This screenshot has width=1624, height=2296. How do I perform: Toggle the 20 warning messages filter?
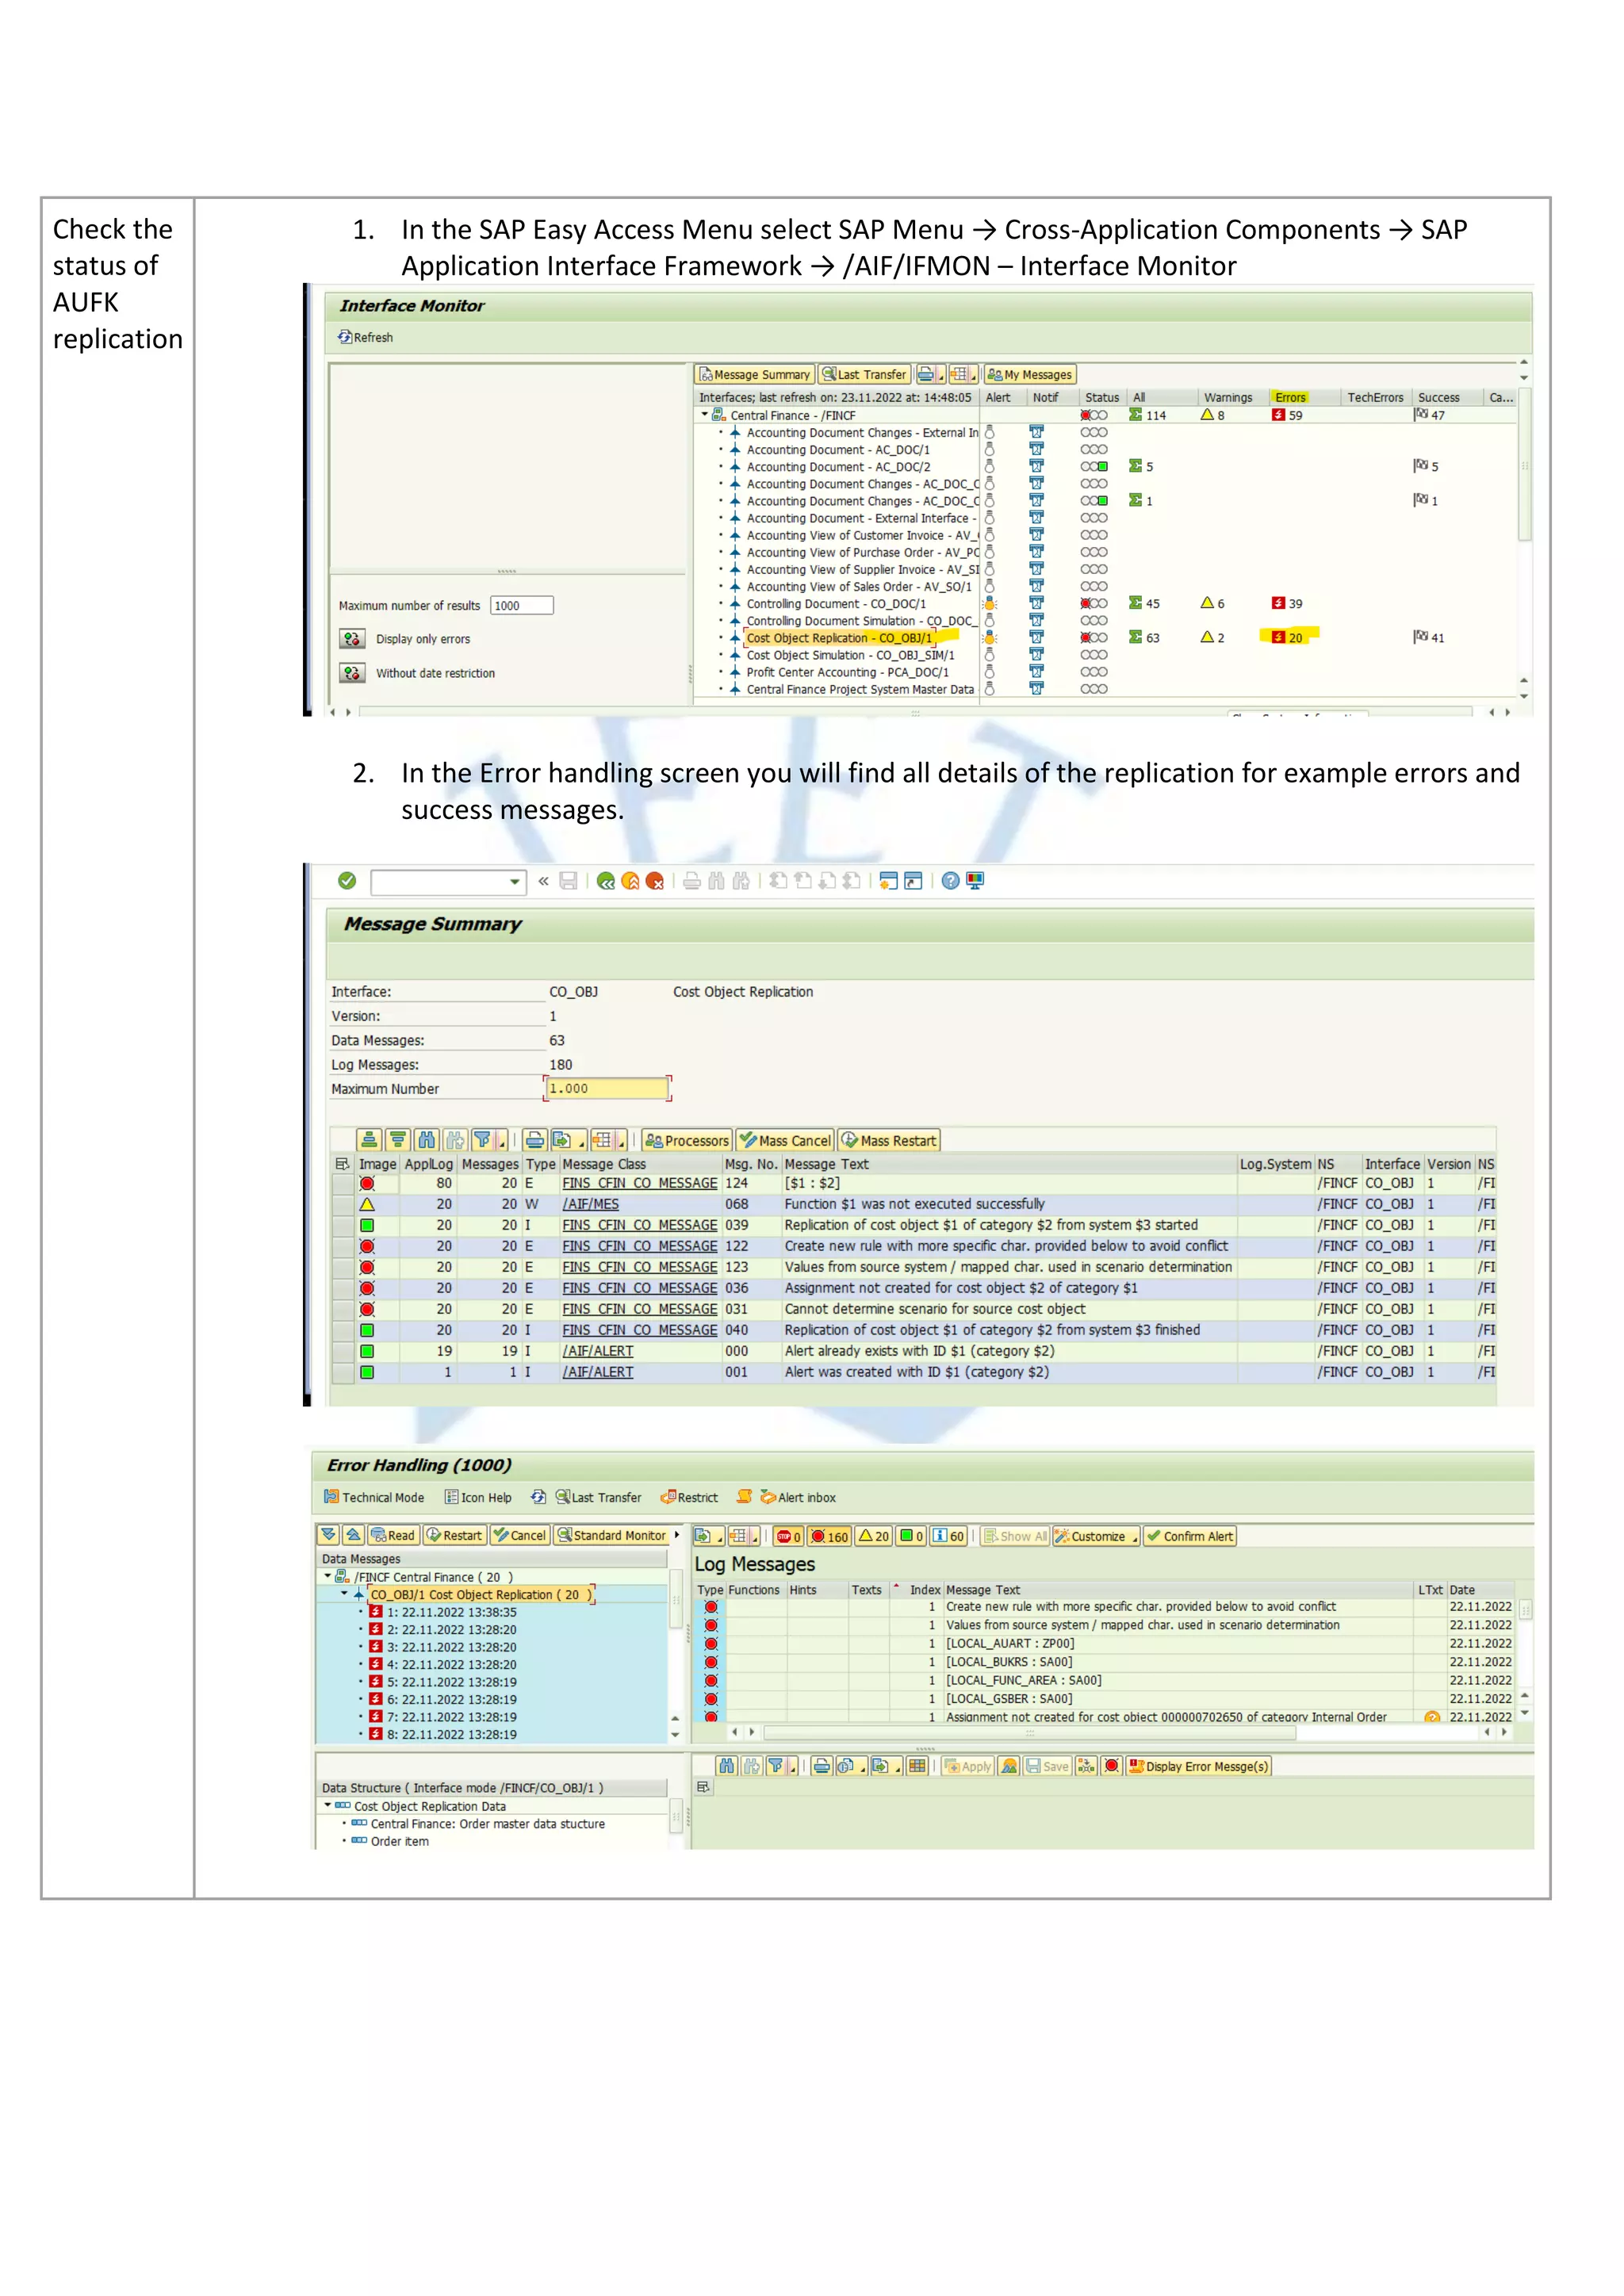click(874, 1536)
